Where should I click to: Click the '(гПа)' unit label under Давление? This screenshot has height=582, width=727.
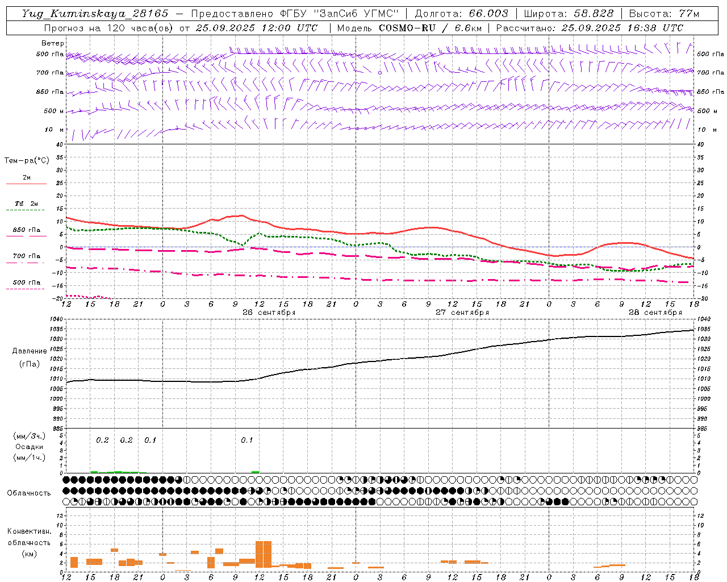click(30, 364)
